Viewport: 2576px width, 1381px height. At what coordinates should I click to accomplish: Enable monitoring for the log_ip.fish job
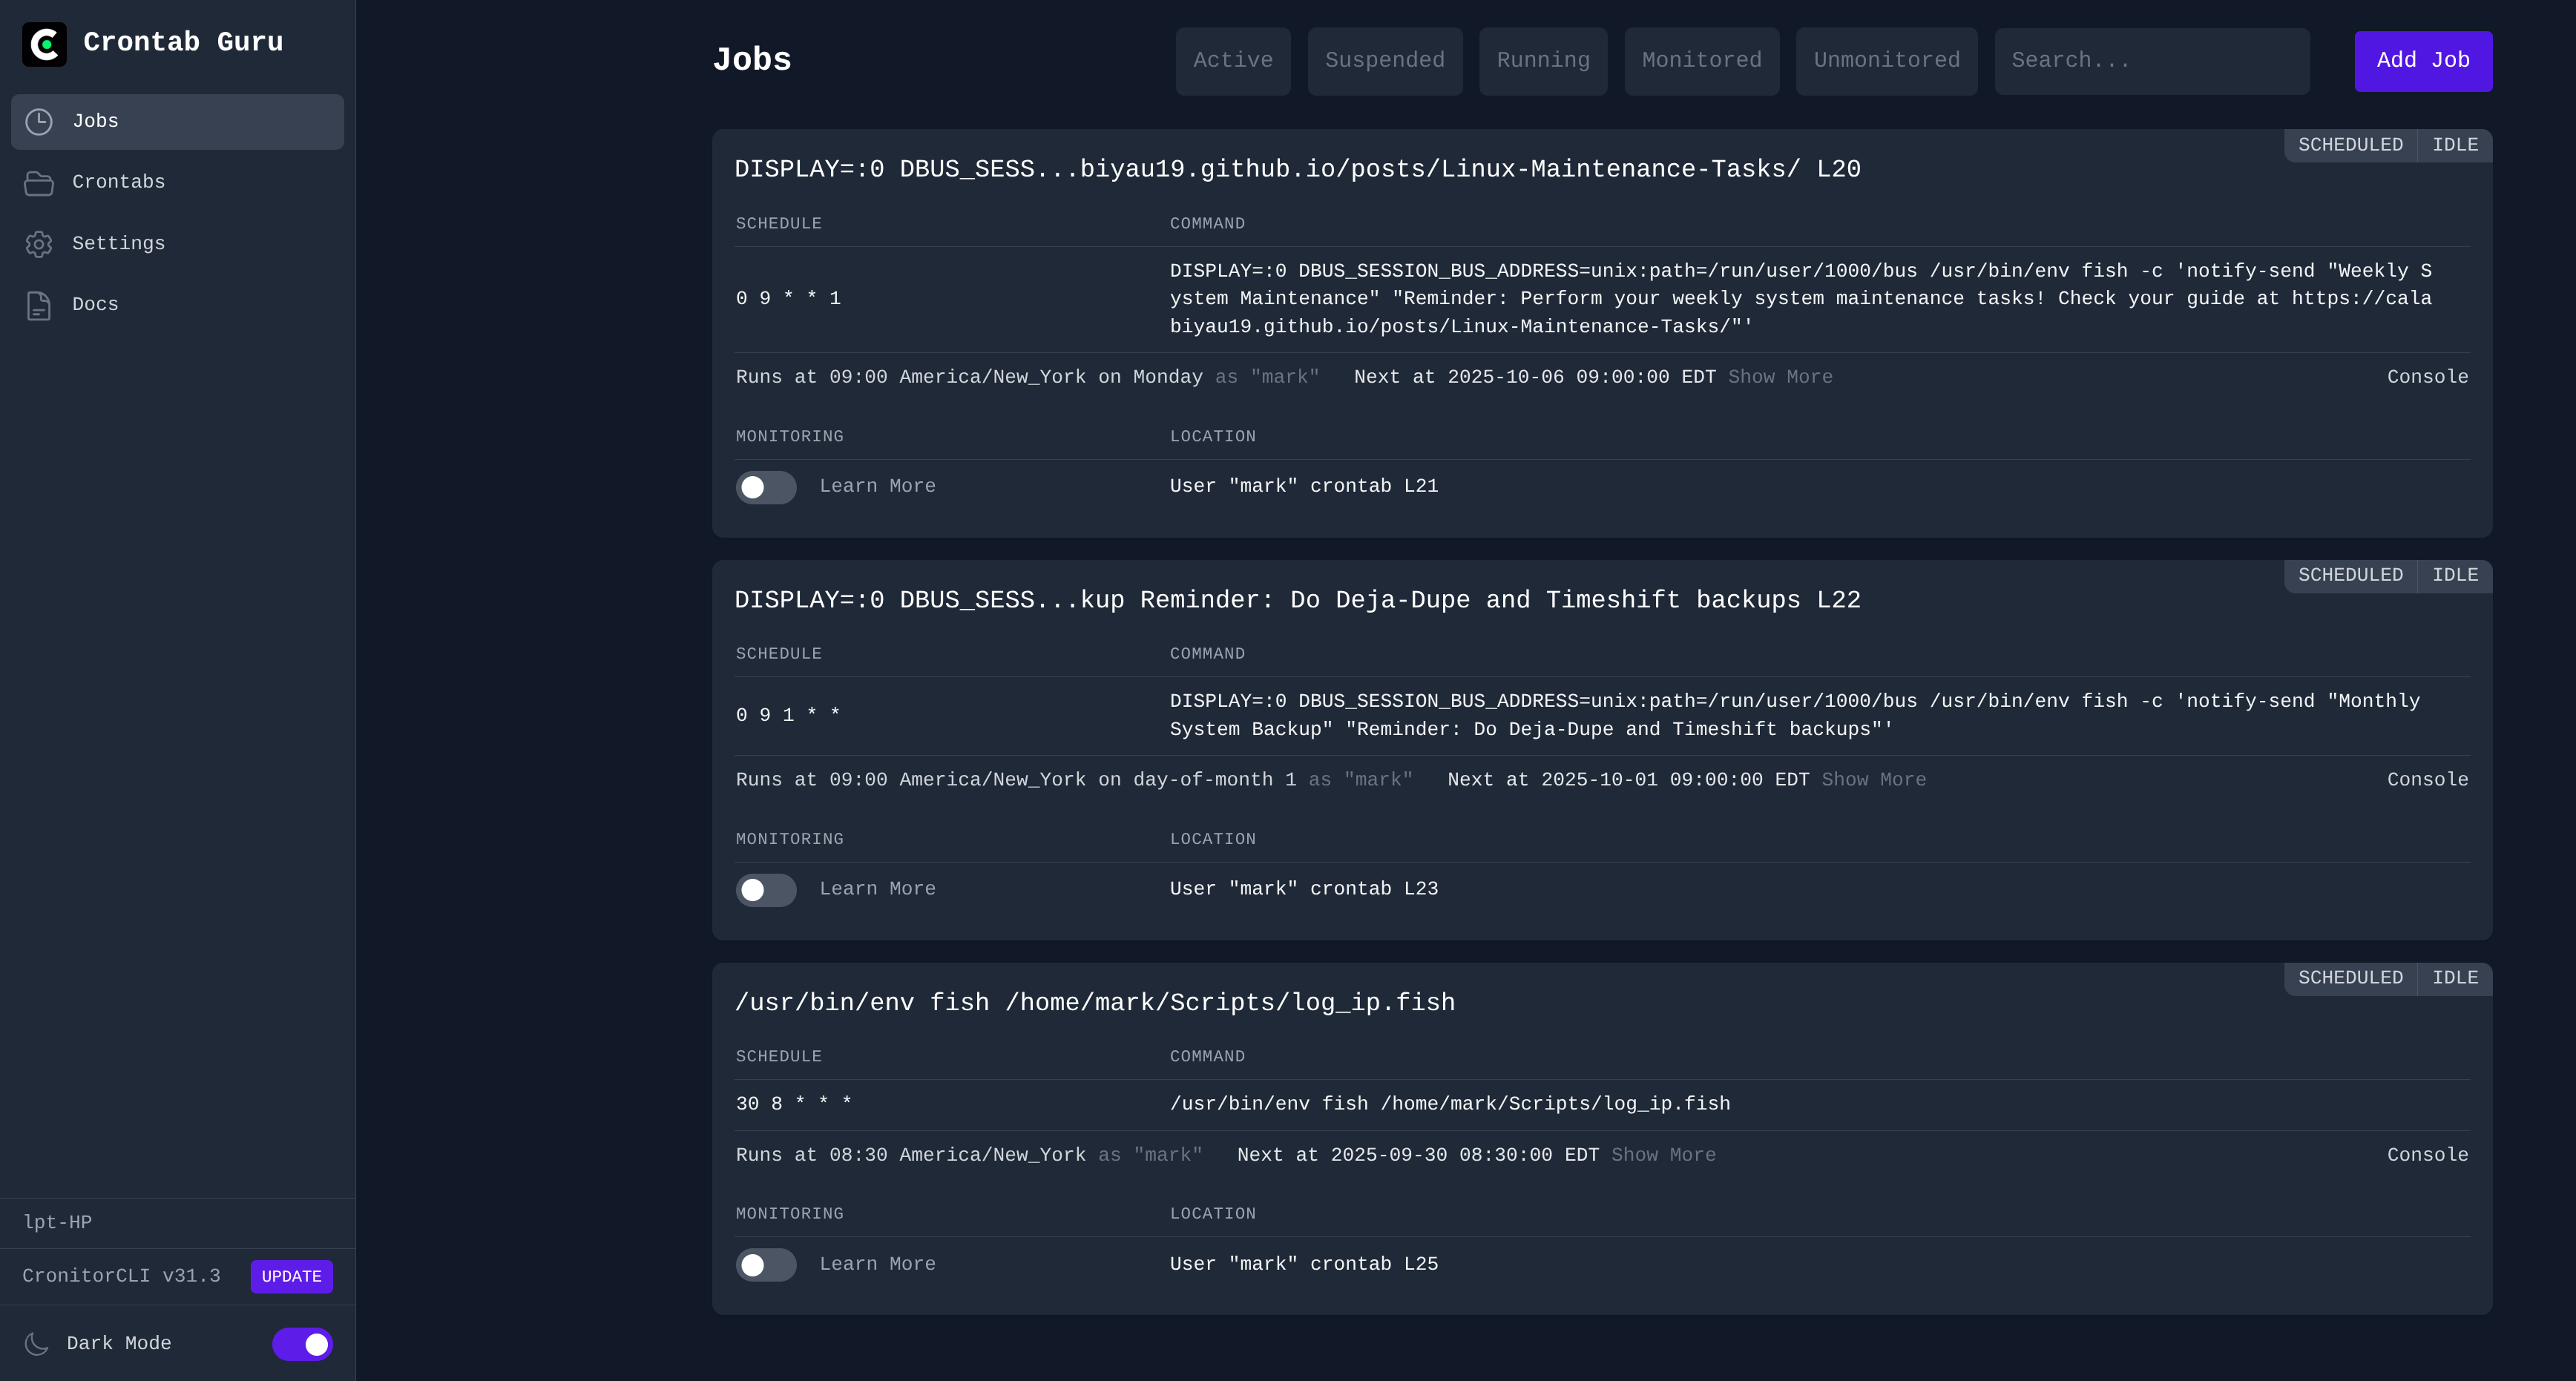point(766,1265)
